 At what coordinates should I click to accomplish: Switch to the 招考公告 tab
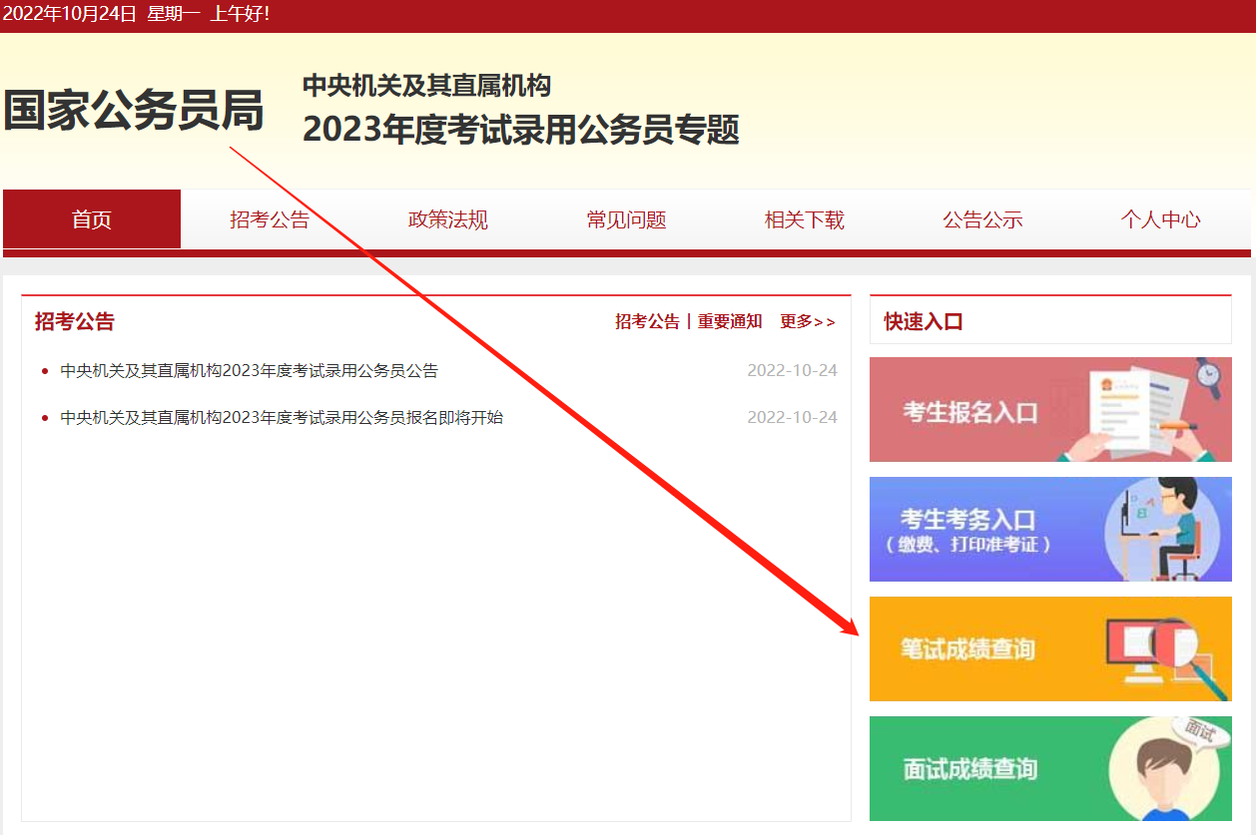point(270,219)
